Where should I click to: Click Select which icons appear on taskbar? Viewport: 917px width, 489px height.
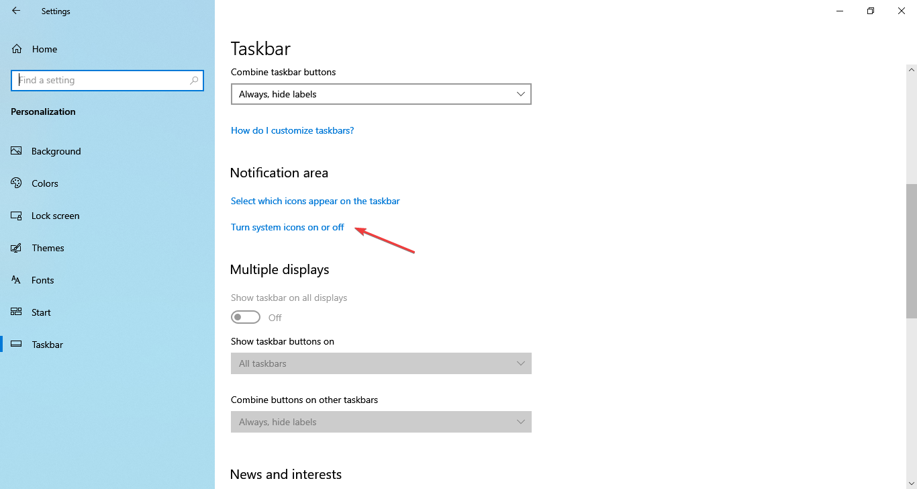coord(315,201)
